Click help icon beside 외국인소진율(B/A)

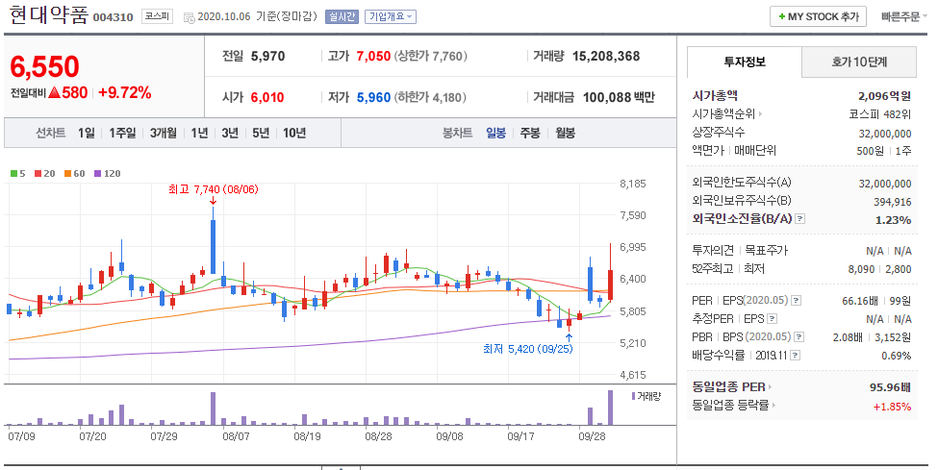[x=800, y=219]
